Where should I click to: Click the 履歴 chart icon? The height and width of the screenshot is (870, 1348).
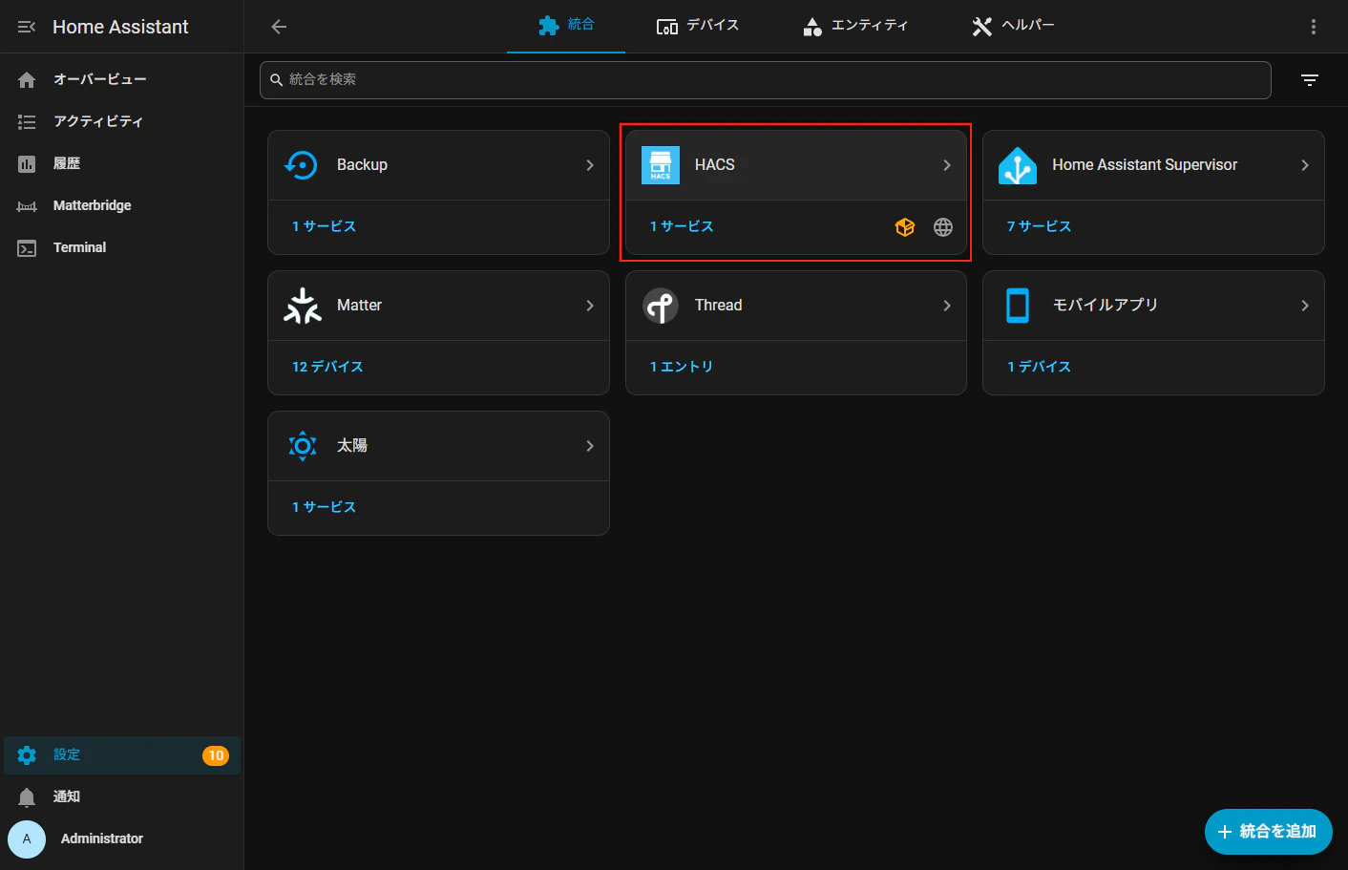(27, 164)
